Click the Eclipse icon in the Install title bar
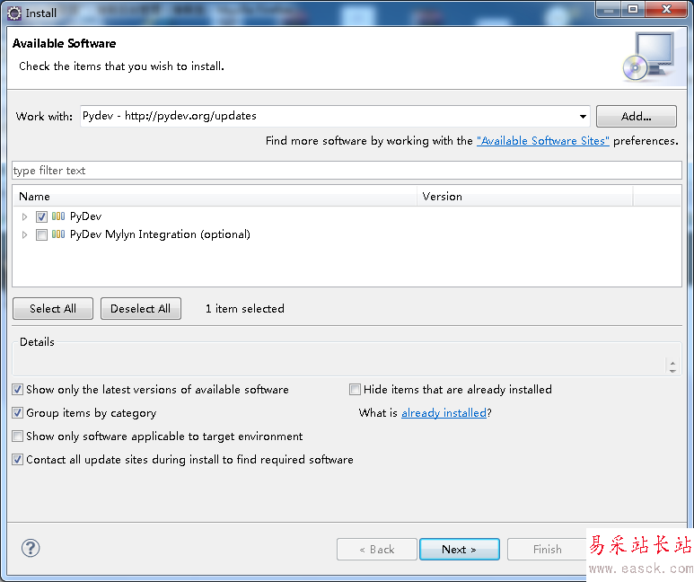Image resolution: width=694 pixels, height=582 pixels. [x=14, y=13]
